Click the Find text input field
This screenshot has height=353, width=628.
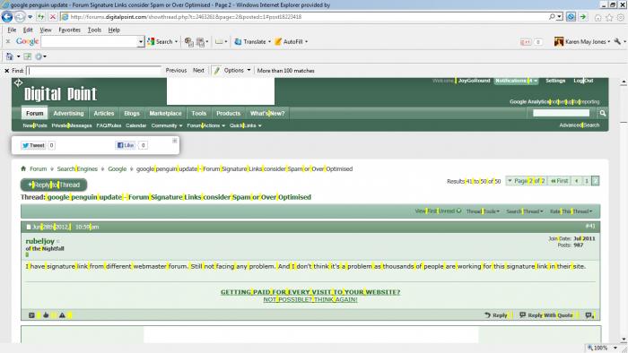click(93, 71)
